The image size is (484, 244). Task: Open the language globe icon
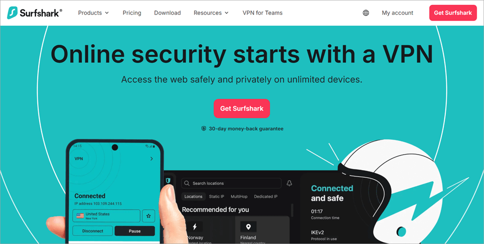[x=366, y=13]
